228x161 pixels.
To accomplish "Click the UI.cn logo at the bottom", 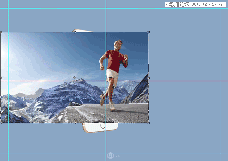I will coord(114,156).
